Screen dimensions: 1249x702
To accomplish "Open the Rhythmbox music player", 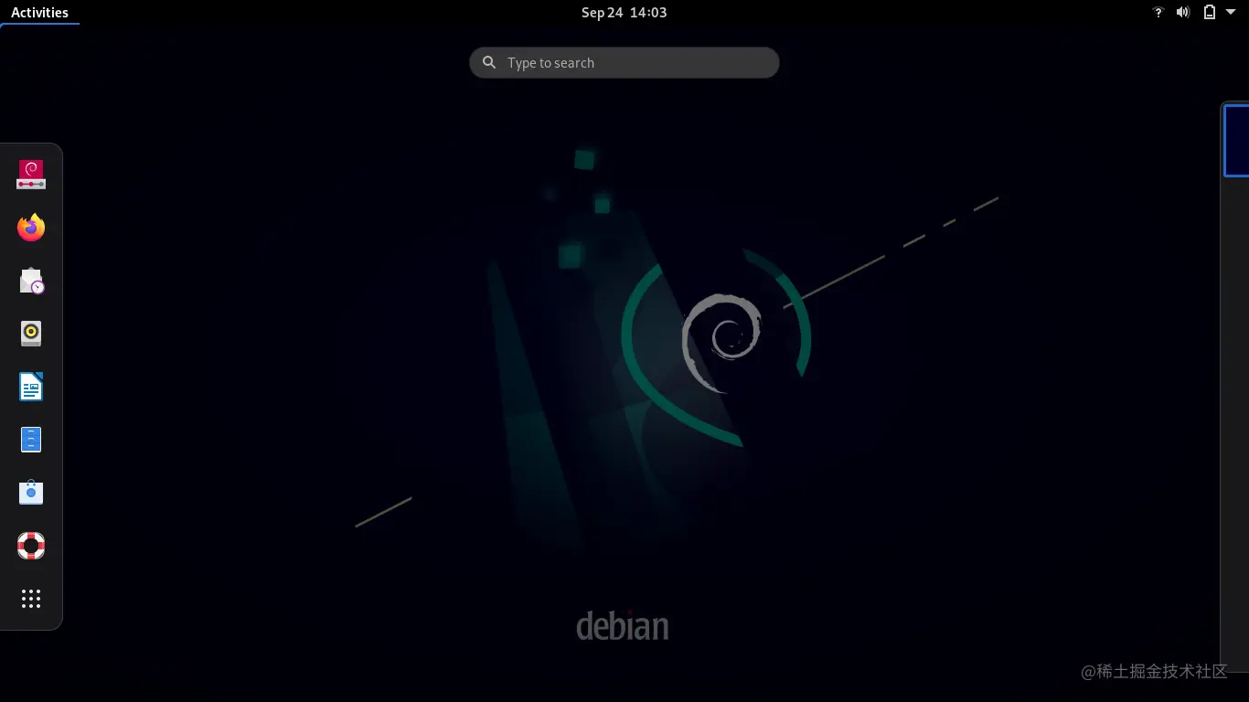I will 31,334.
